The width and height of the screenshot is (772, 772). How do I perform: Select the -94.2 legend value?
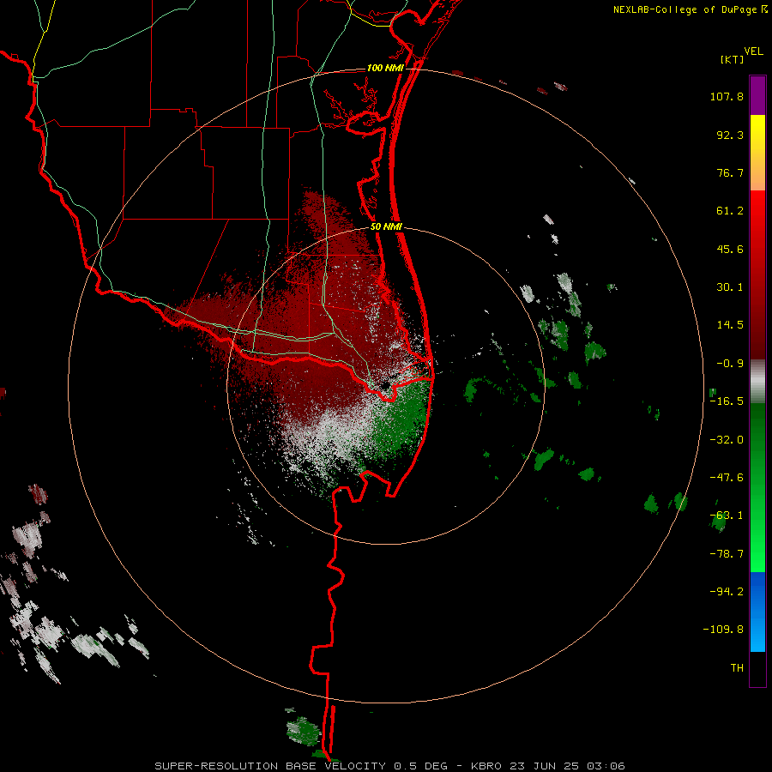coord(727,592)
